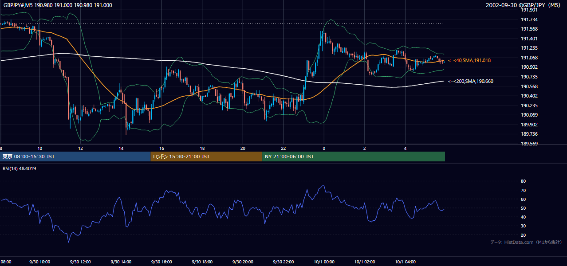Click the 200 SMA label reading 190.660
This screenshot has width=567, height=266.
coord(470,81)
